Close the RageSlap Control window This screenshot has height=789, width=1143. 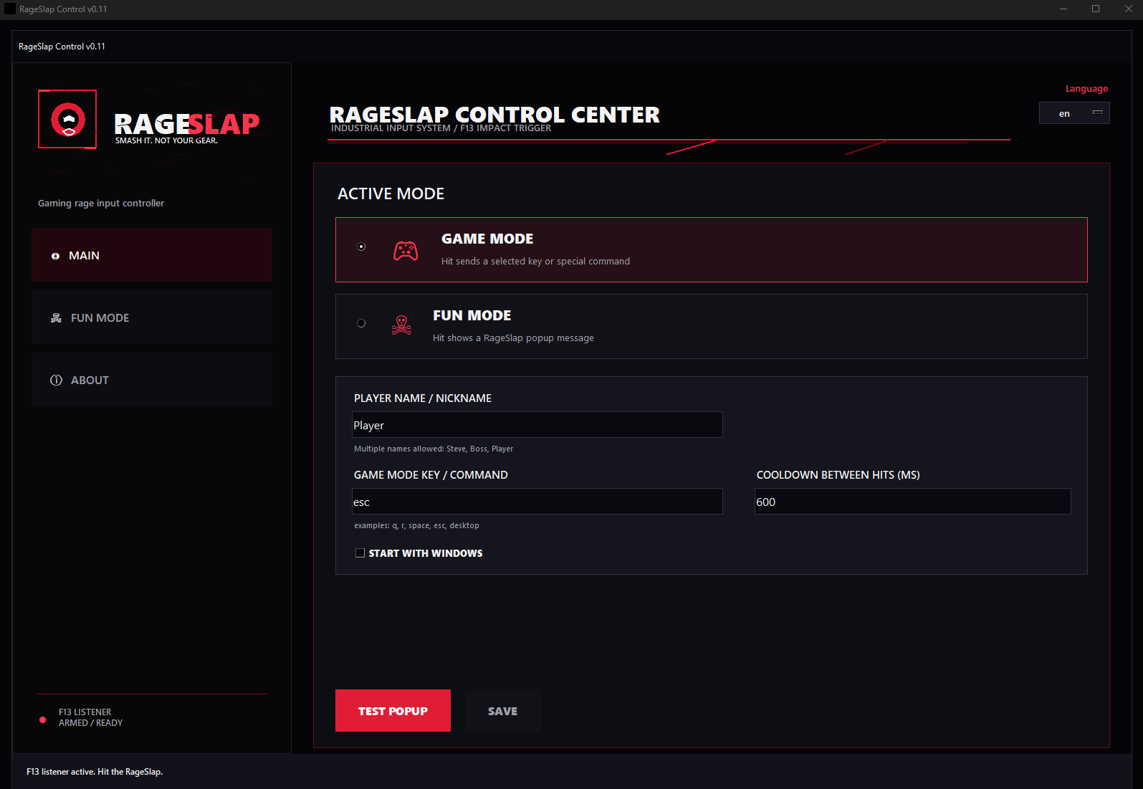coord(1128,9)
